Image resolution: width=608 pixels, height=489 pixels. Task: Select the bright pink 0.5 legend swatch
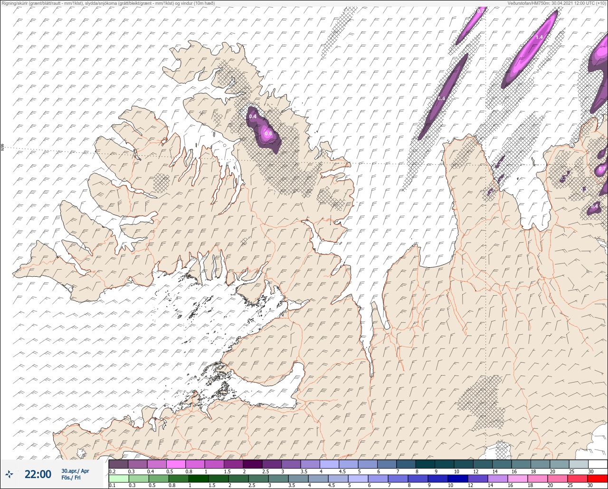click(176, 464)
